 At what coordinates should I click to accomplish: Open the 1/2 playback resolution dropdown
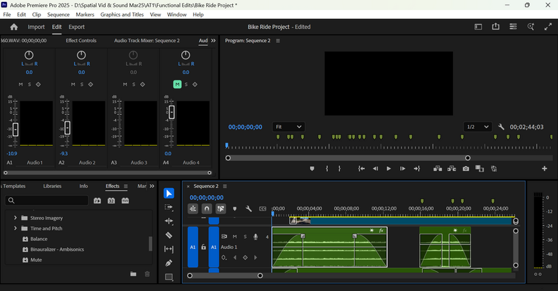[x=477, y=127]
